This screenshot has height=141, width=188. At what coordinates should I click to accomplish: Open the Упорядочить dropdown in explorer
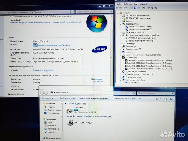(49, 98)
